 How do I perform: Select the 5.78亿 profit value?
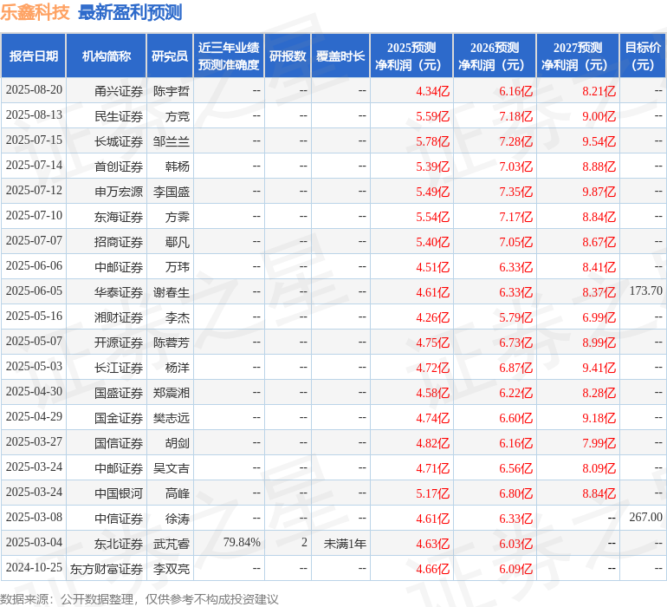[432, 141]
